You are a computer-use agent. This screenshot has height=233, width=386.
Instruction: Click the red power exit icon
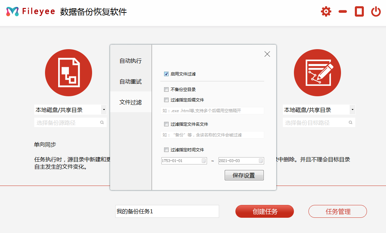point(376,11)
